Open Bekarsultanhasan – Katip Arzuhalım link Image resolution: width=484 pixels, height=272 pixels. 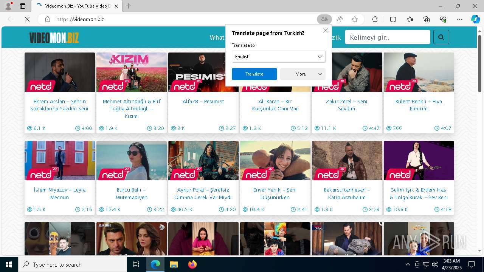pos(347,193)
